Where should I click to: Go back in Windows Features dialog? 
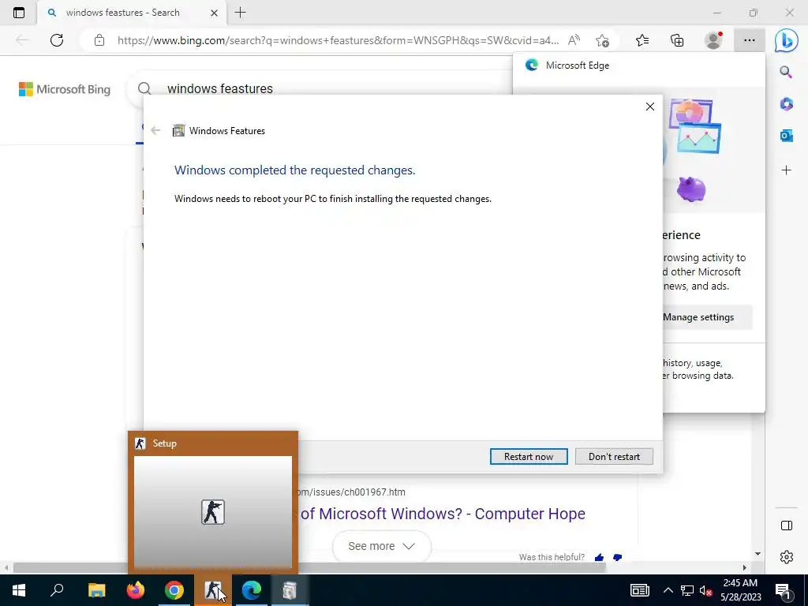click(155, 130)
